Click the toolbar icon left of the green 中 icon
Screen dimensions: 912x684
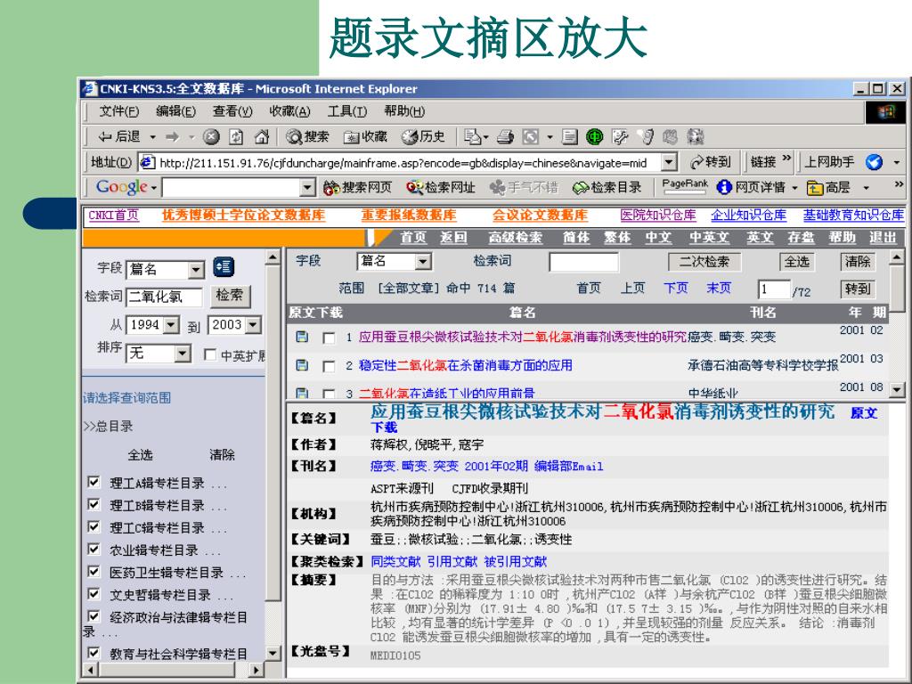(569, 137)
